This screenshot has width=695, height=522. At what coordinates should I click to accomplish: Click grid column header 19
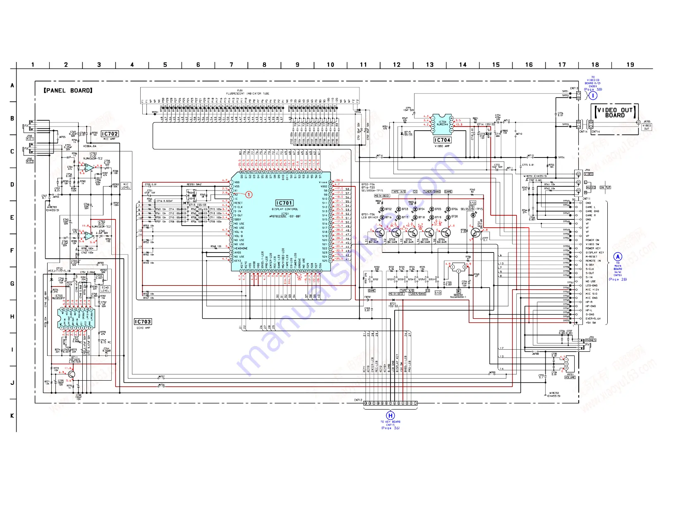pos(630,64)
